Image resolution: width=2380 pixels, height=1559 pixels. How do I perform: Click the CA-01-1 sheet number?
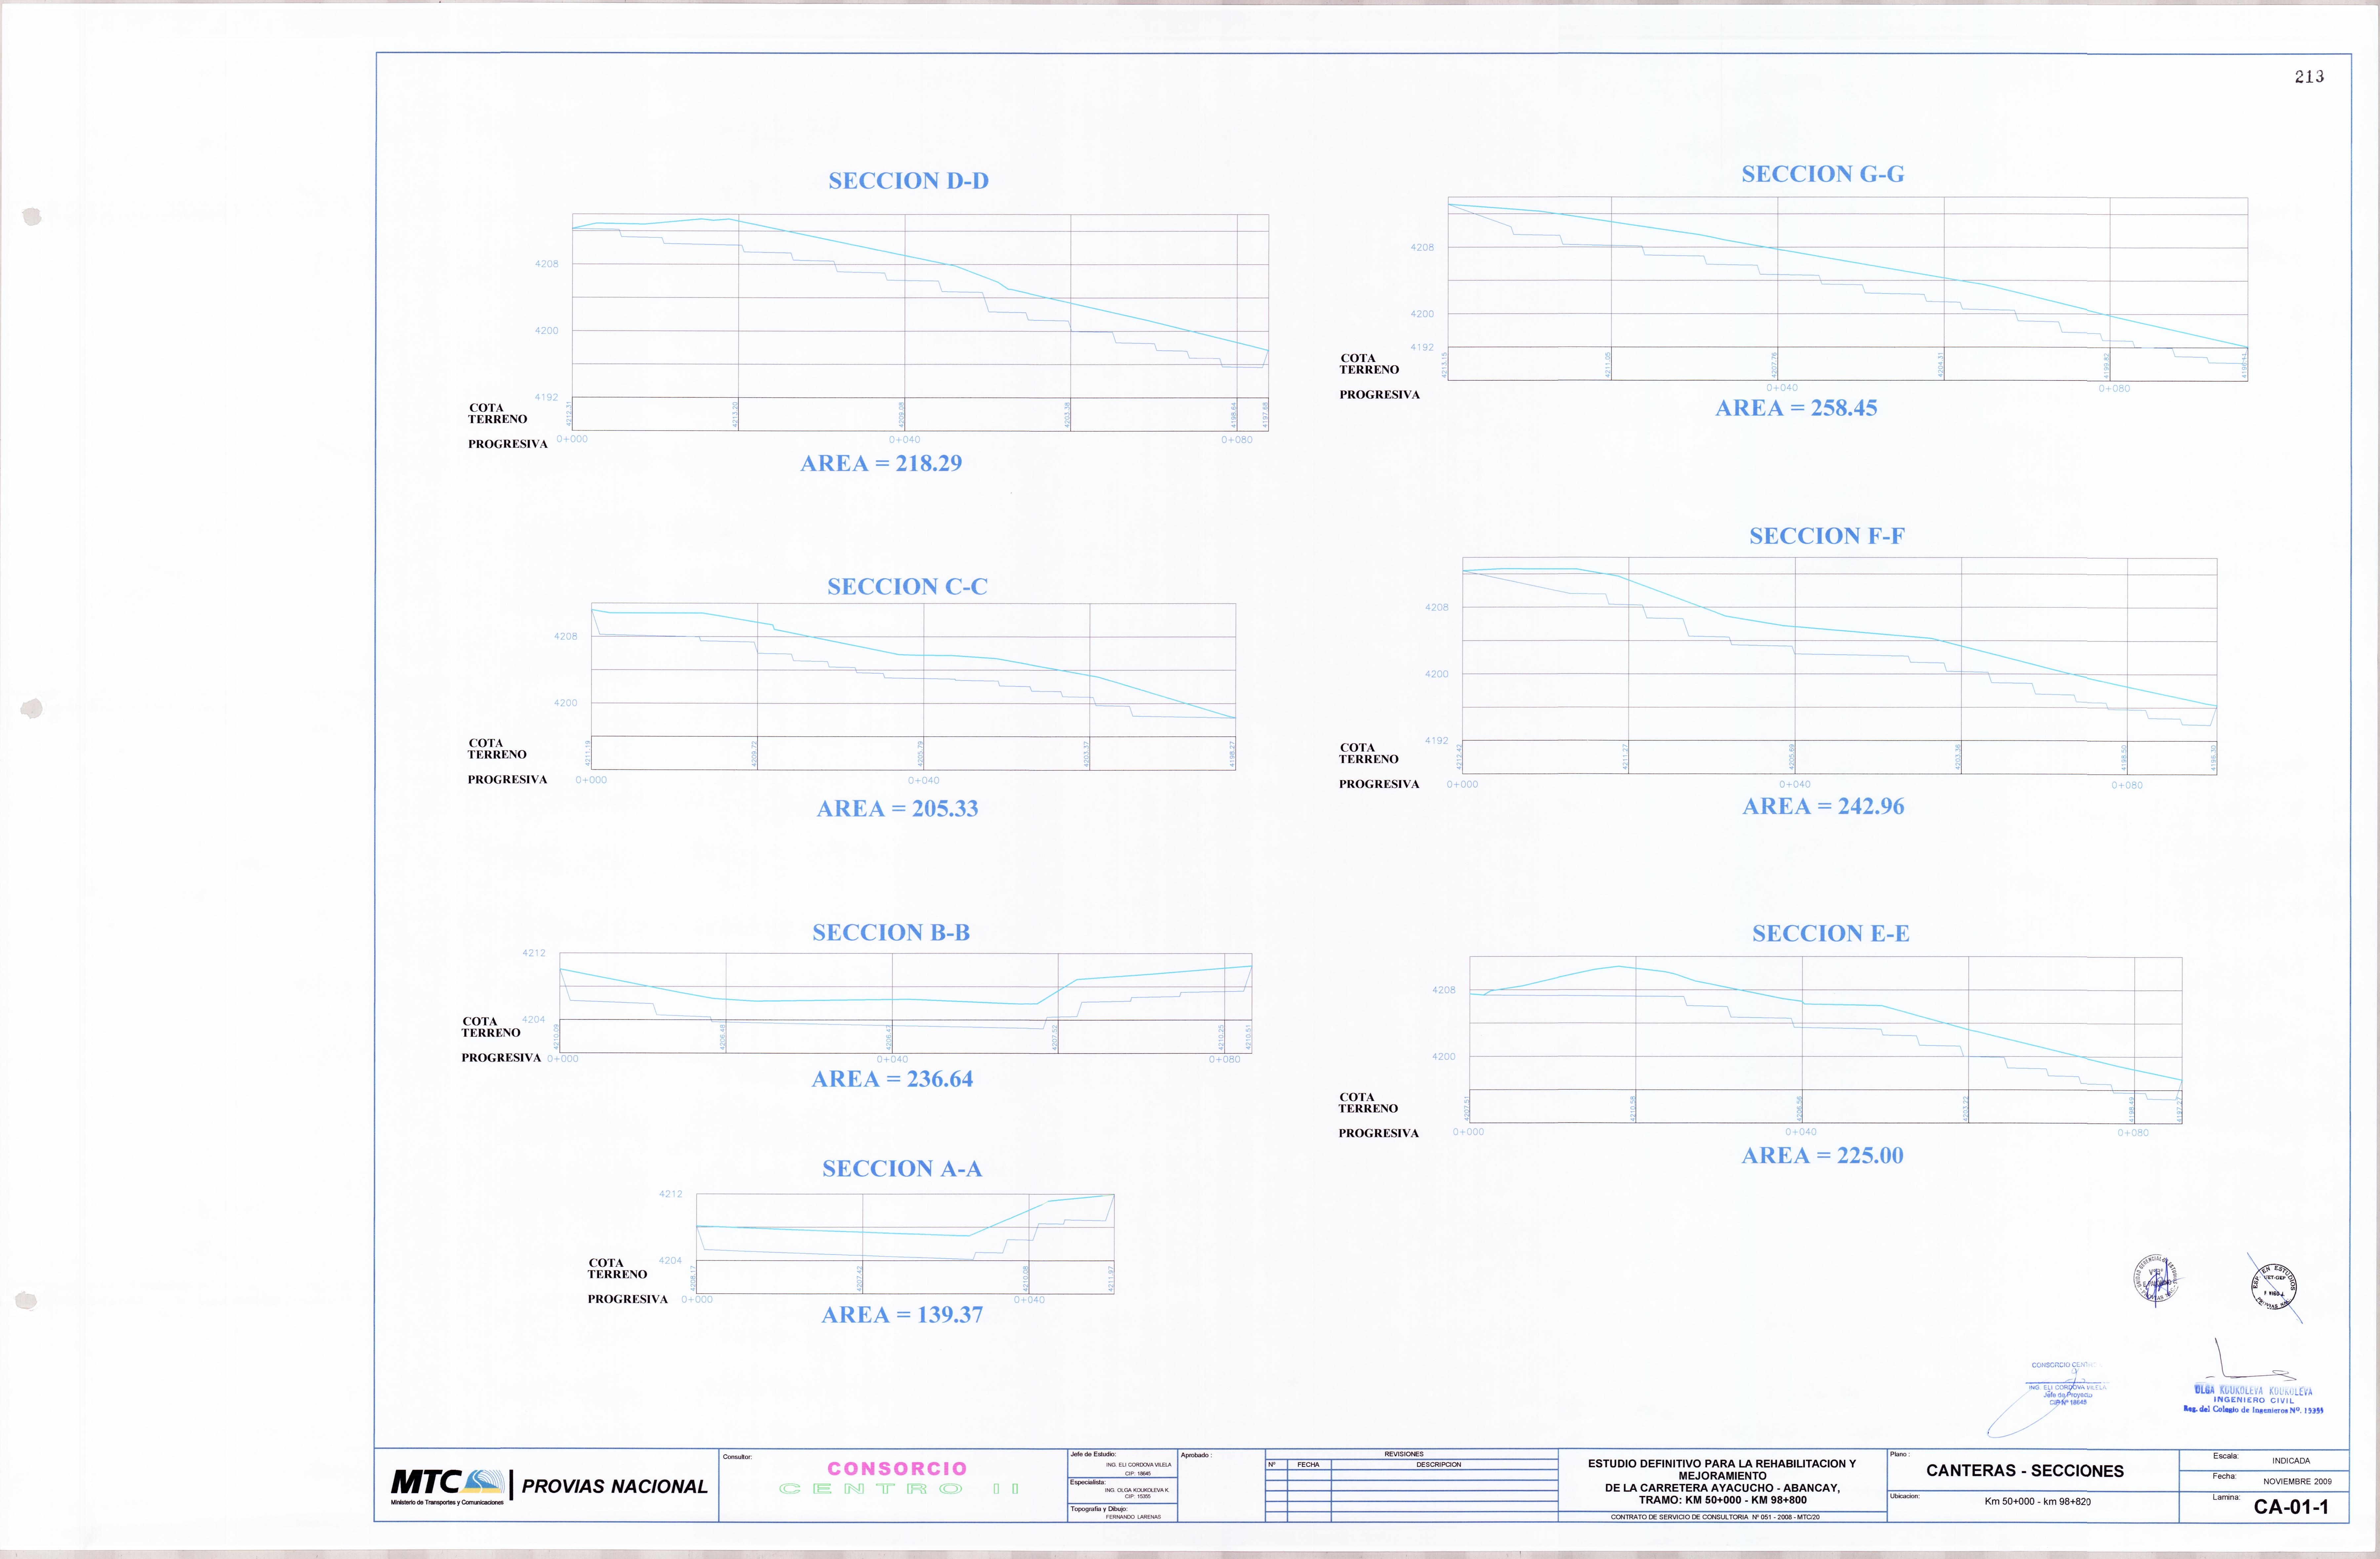(2291, 1507)
